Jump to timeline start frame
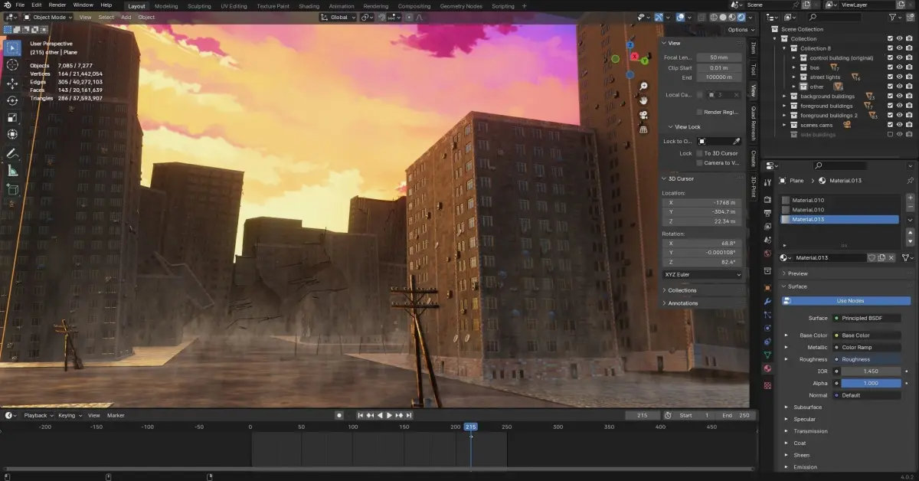The image size is (919, 481). 361,415
